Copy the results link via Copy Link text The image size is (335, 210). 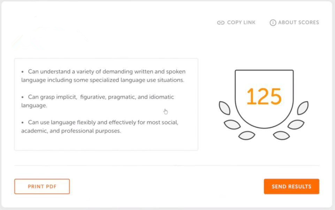[241, 22]
